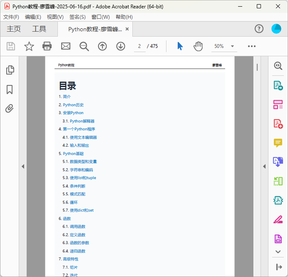The image size is (288, 277).
Task: Activate the arrow Selection tool
Action: (x=180, y=46)
